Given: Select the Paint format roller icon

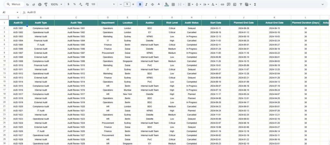Looking at the screenshot, I should pyautogui.click(x=46, y=4).
